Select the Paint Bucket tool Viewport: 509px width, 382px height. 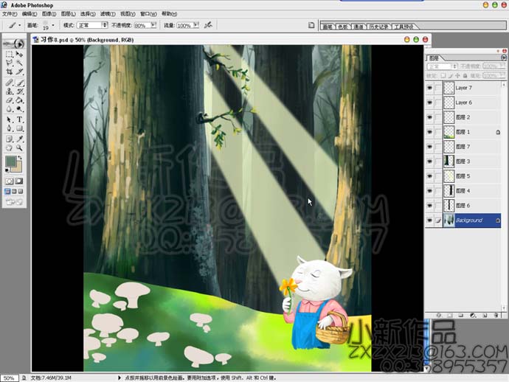19,100
